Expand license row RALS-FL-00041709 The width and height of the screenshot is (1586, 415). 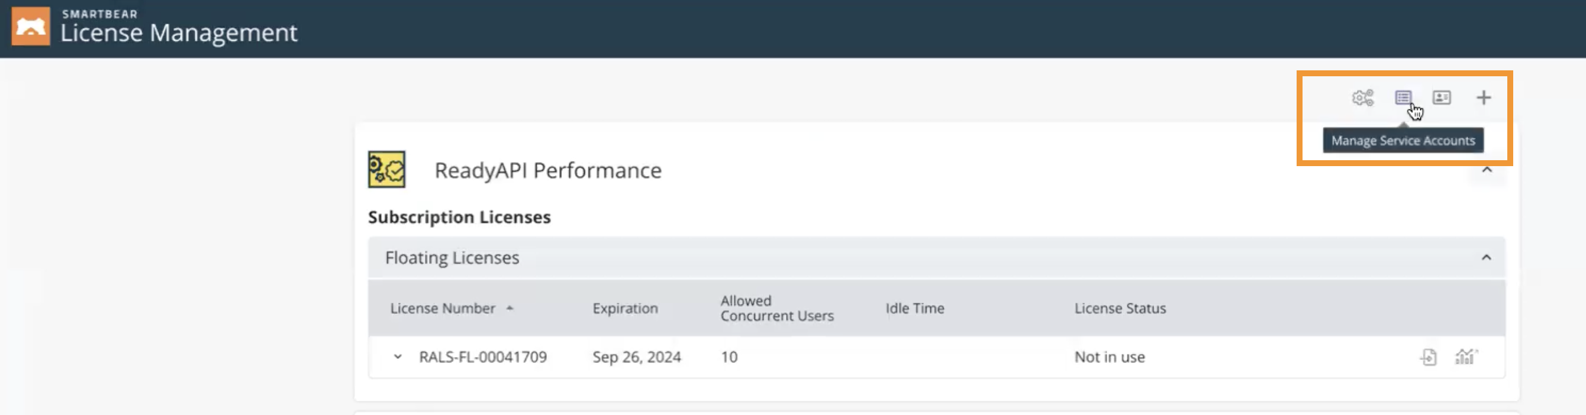[398, 356]
